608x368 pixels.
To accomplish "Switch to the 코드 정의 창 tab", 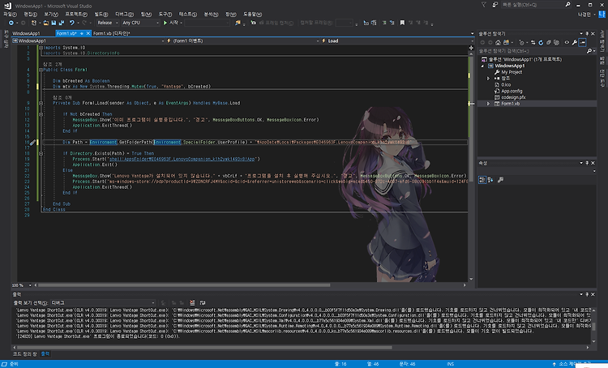I will point(25,354).
